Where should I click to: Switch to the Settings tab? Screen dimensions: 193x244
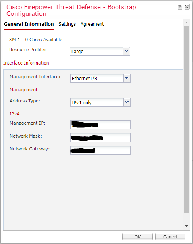[x=67, y=24]
